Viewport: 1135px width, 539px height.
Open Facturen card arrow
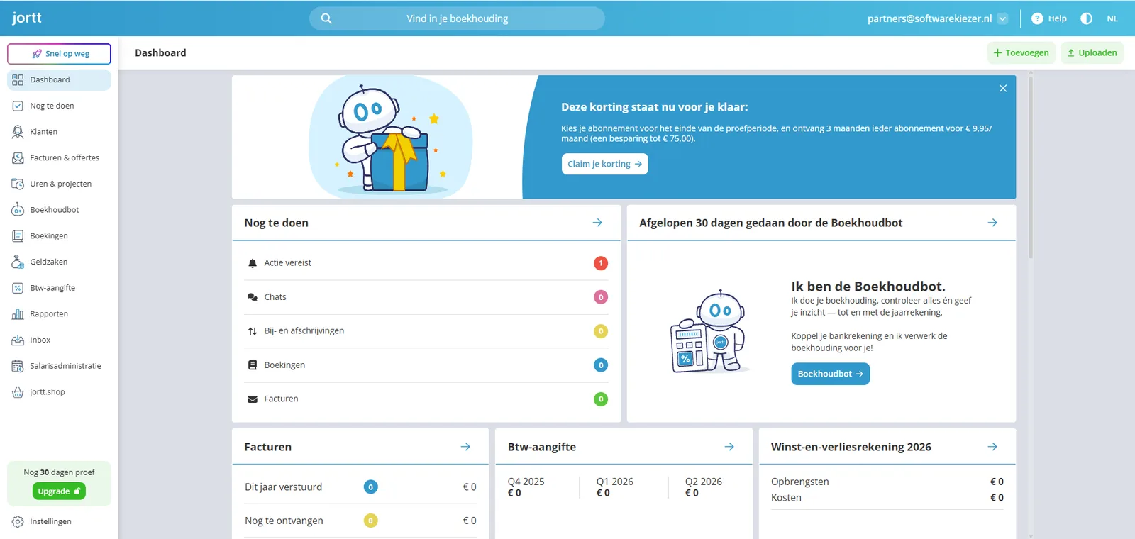(x=465, y=447)
